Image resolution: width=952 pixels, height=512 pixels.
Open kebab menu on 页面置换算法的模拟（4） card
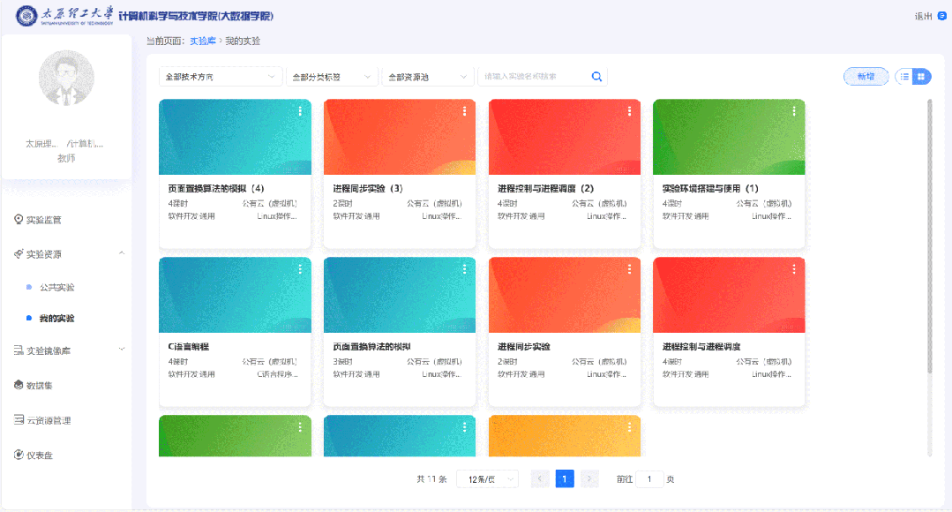point(298,112)
